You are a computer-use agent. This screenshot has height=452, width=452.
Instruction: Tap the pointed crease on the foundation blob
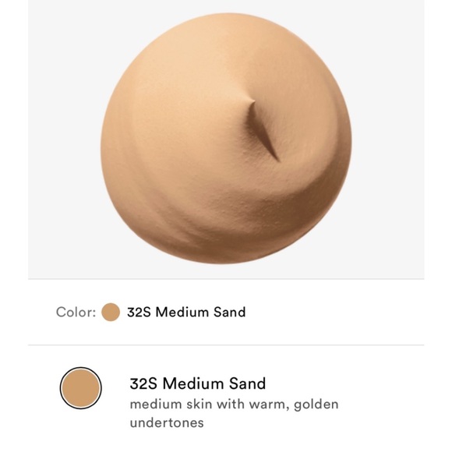(263, 129)
